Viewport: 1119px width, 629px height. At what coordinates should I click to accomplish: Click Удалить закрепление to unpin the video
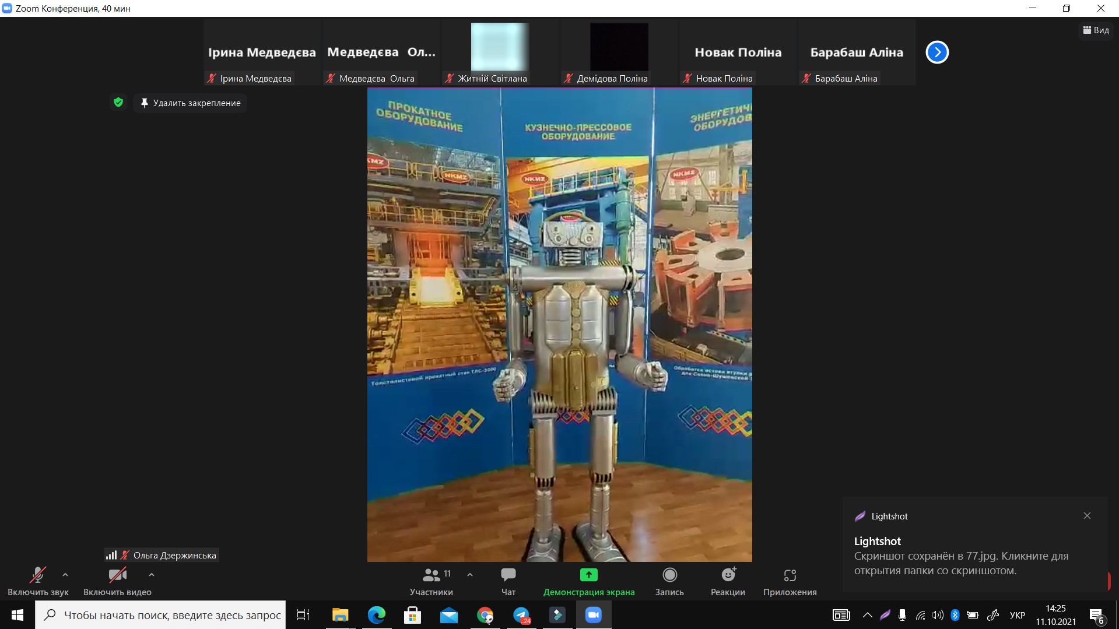click(191, 103)
